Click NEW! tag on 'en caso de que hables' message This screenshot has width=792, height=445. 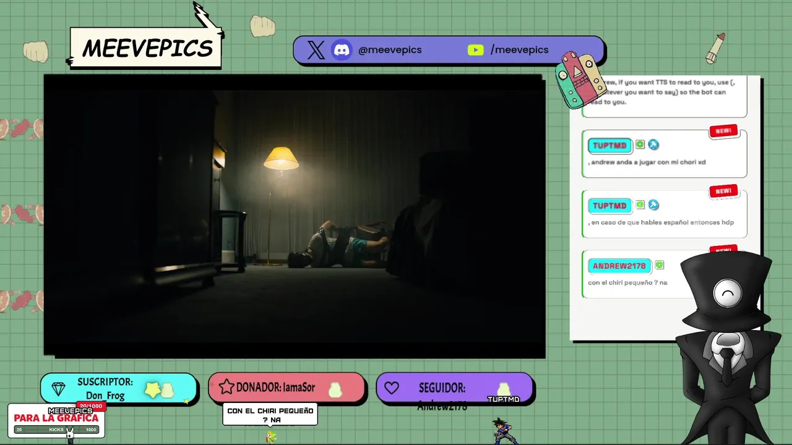[723, 192]
